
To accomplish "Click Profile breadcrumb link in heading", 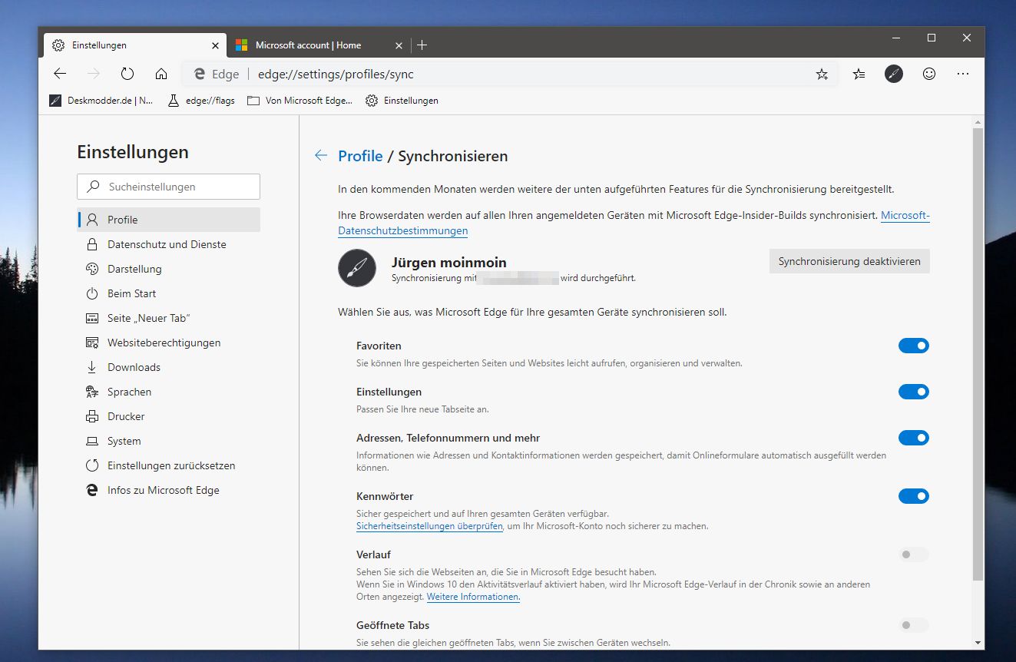I will 360,156.
